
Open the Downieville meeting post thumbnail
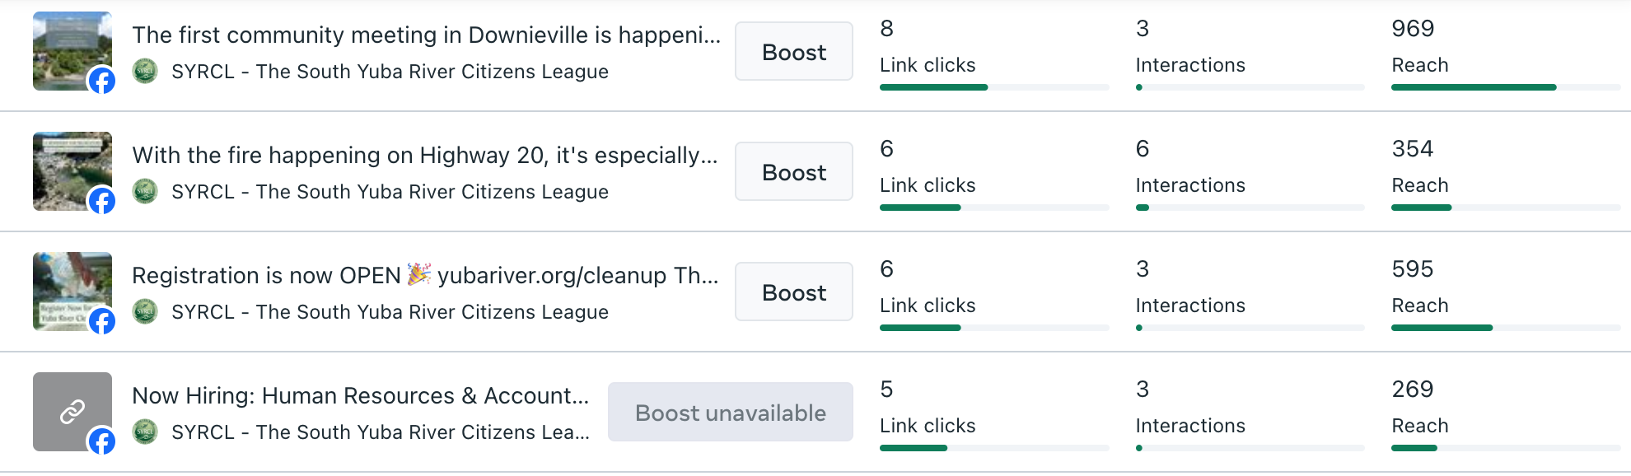66,44
